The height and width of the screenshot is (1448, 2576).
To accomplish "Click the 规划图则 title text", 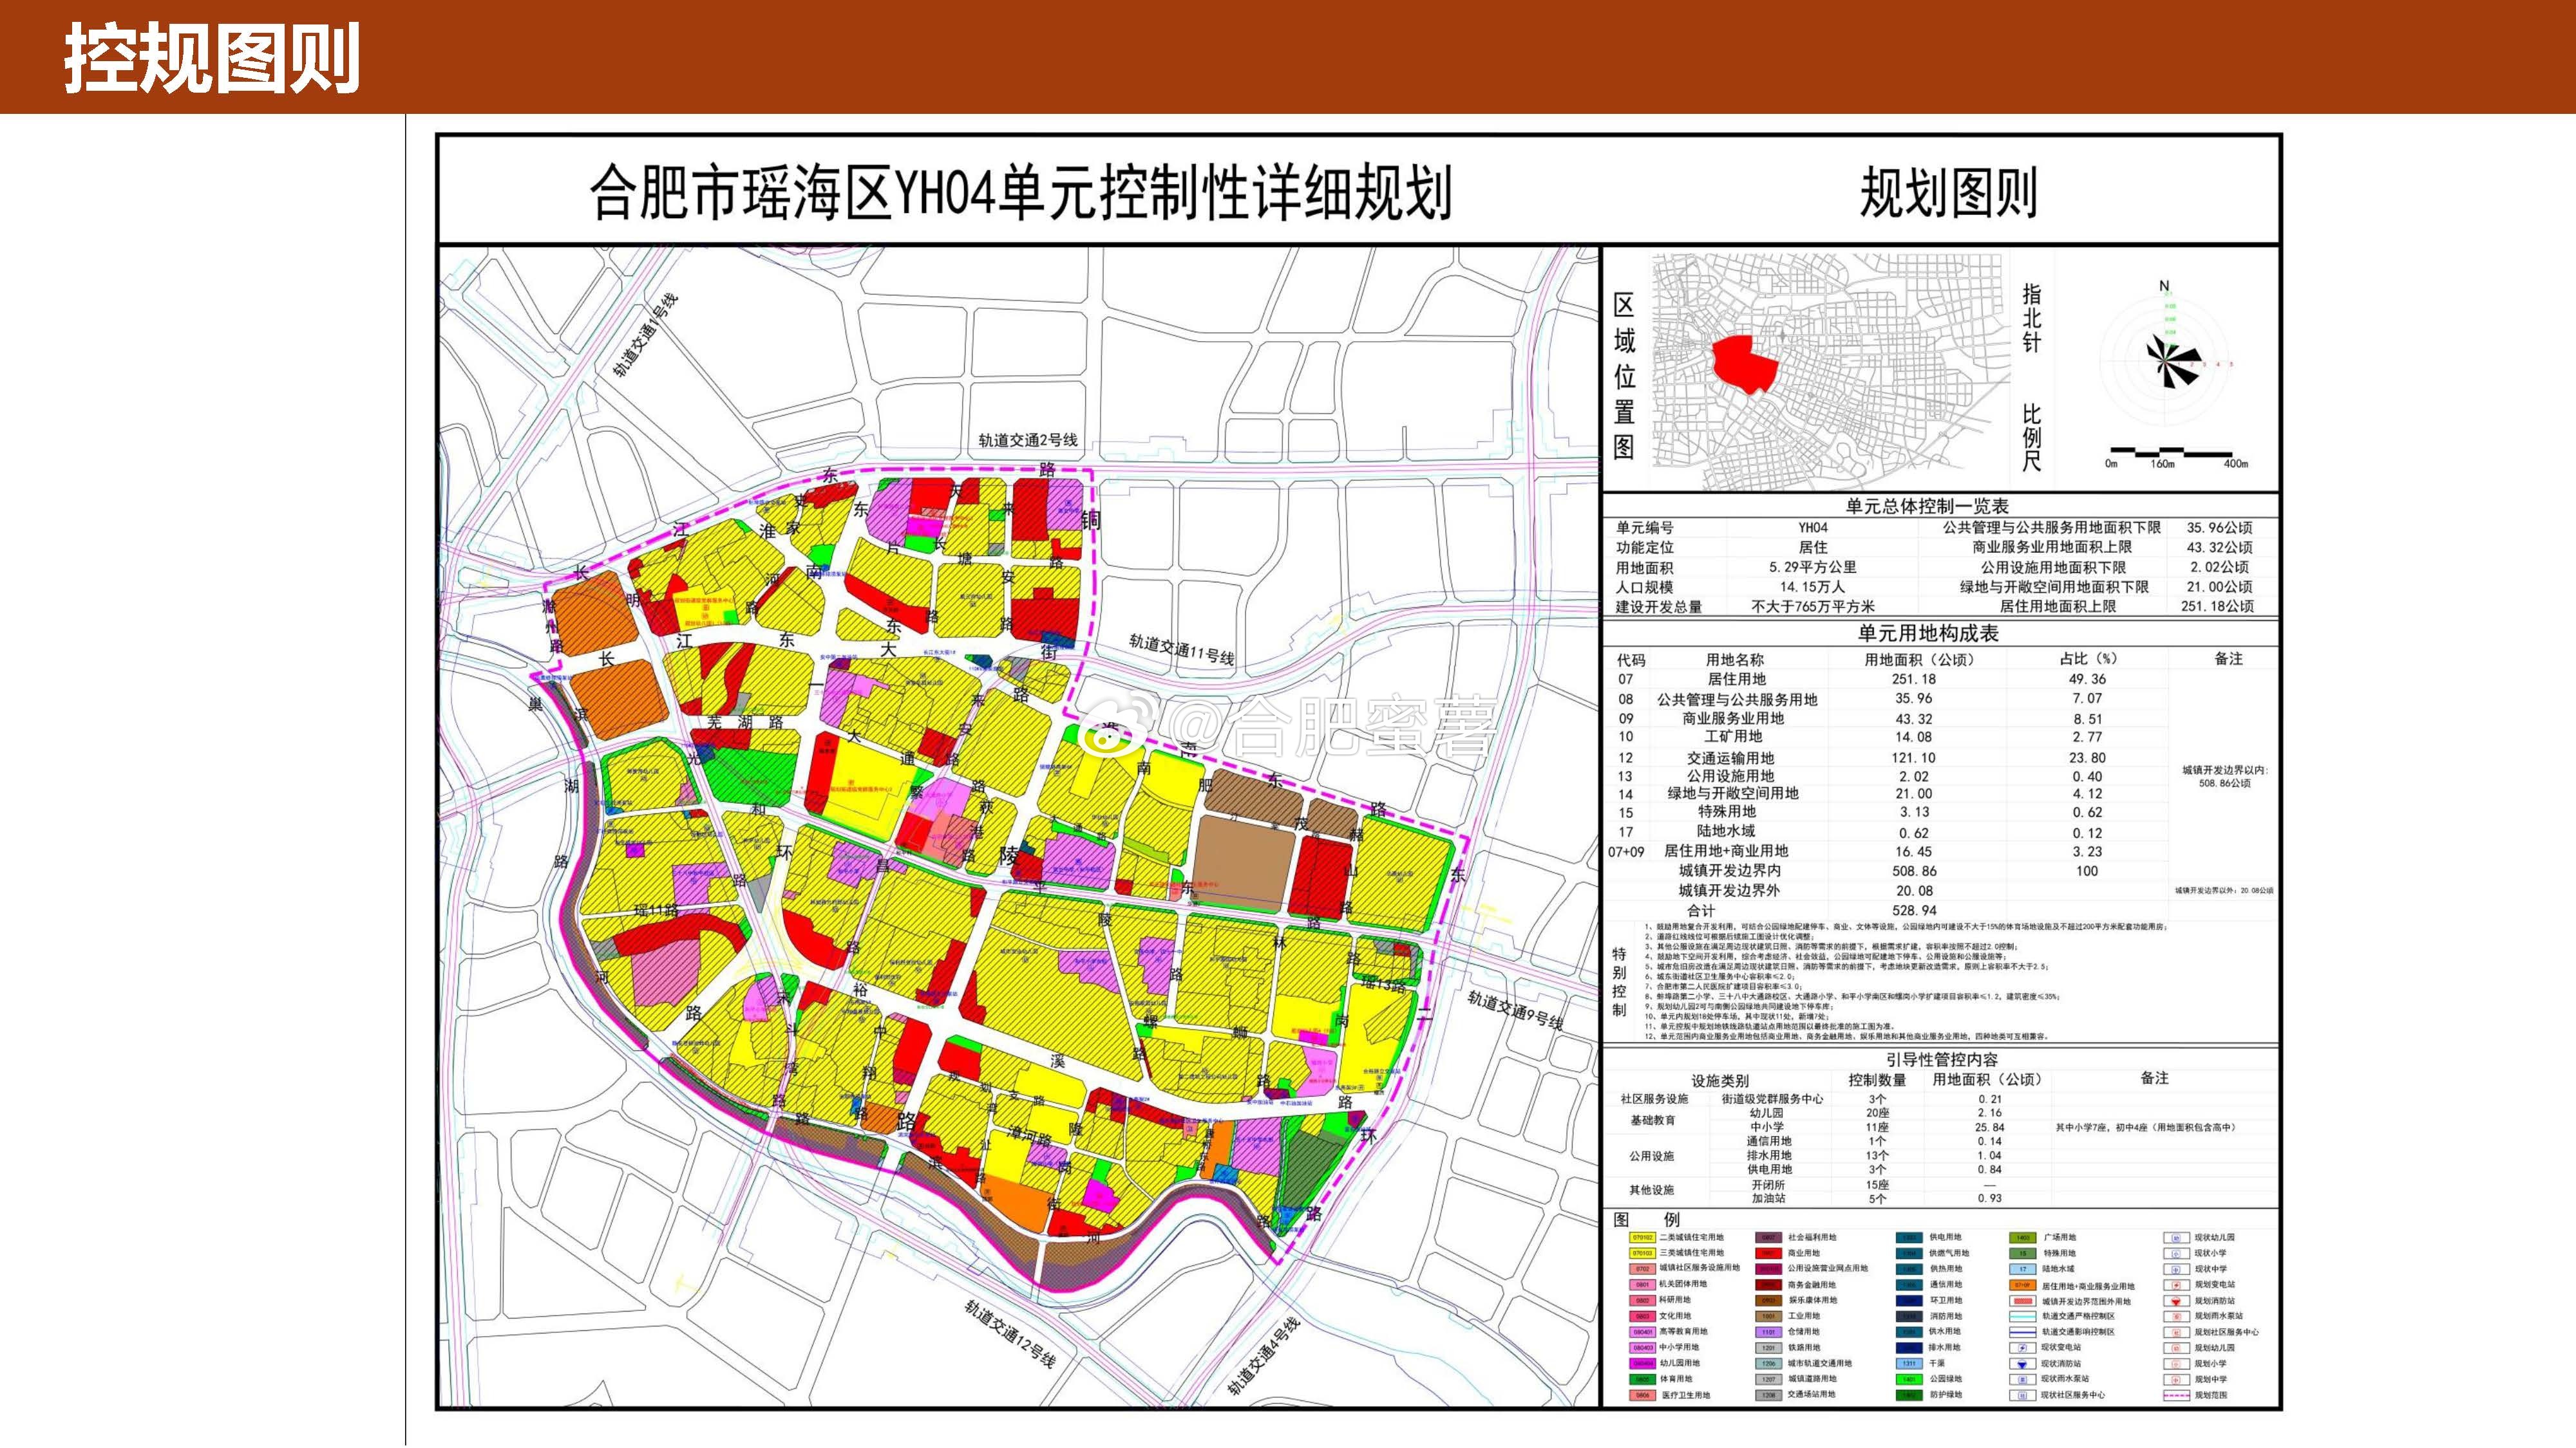I will click(1948, 192).
